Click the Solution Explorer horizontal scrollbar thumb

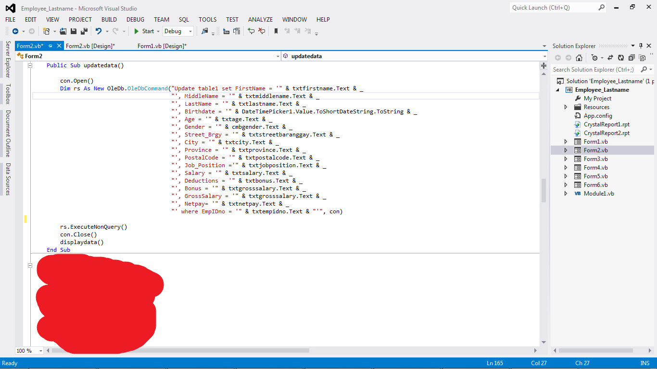595,351
